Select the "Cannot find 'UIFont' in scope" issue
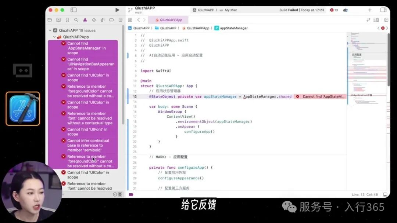 click(x=87, y=132)
